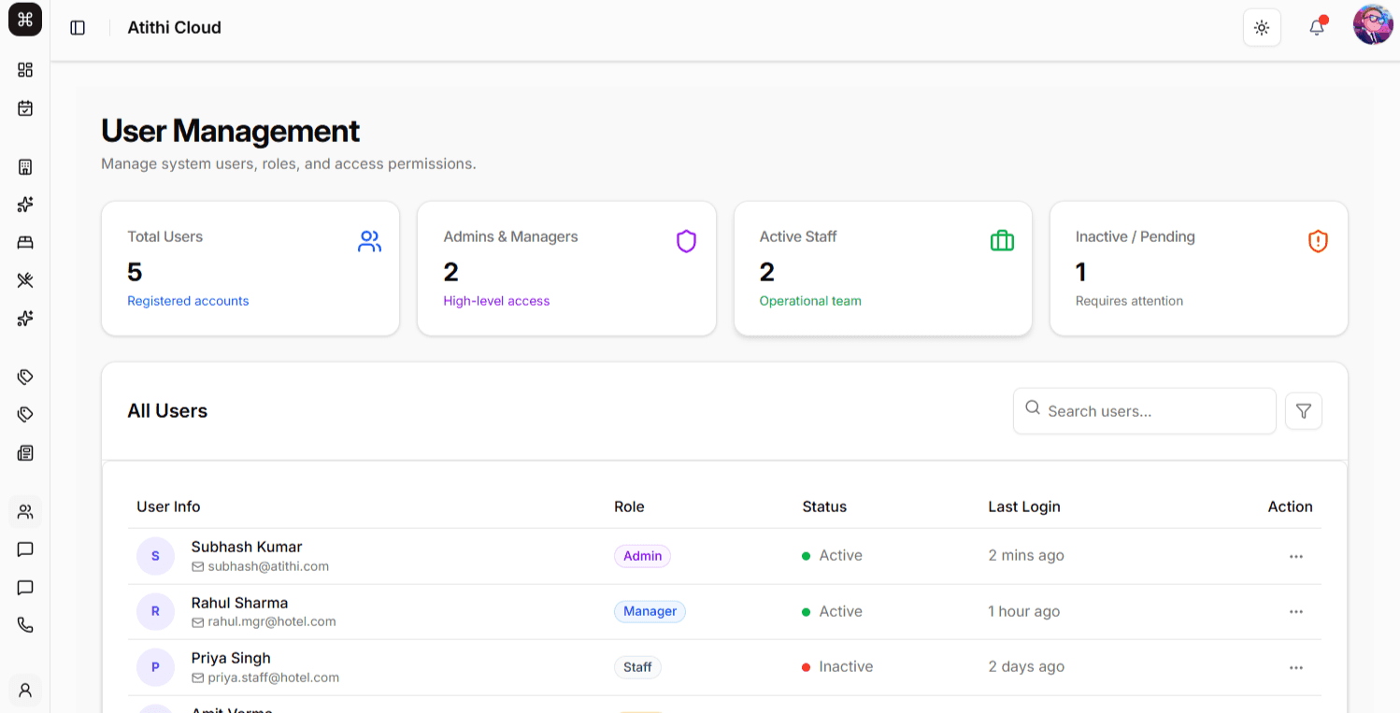Viewport: 1400px width, 713px height.
Task: Click the Admin role badge
Action: tap(642, 556)
